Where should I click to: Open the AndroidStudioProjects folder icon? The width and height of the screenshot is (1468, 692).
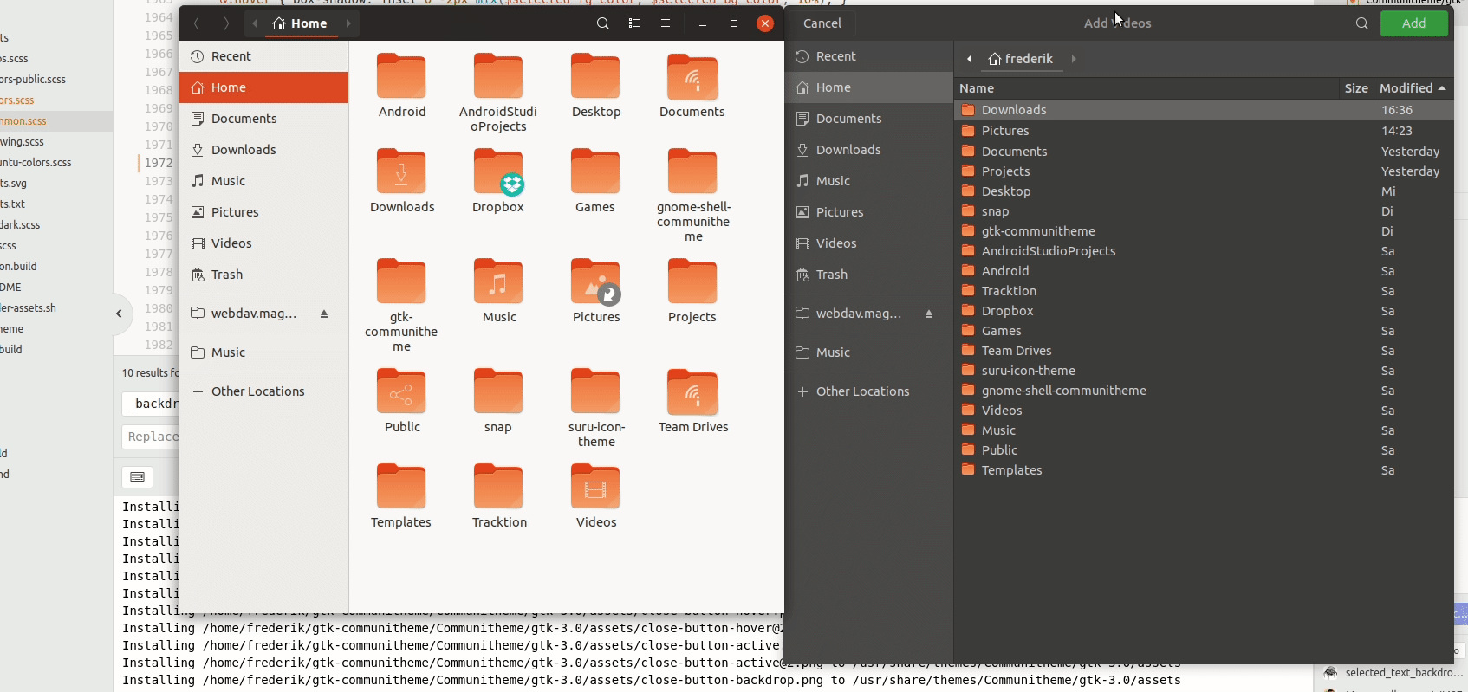tap(498, 76)
